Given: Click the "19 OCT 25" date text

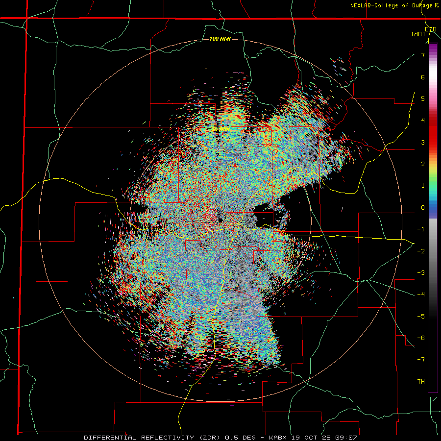Looking at the screenshot, I should click(x=312, y=438).
